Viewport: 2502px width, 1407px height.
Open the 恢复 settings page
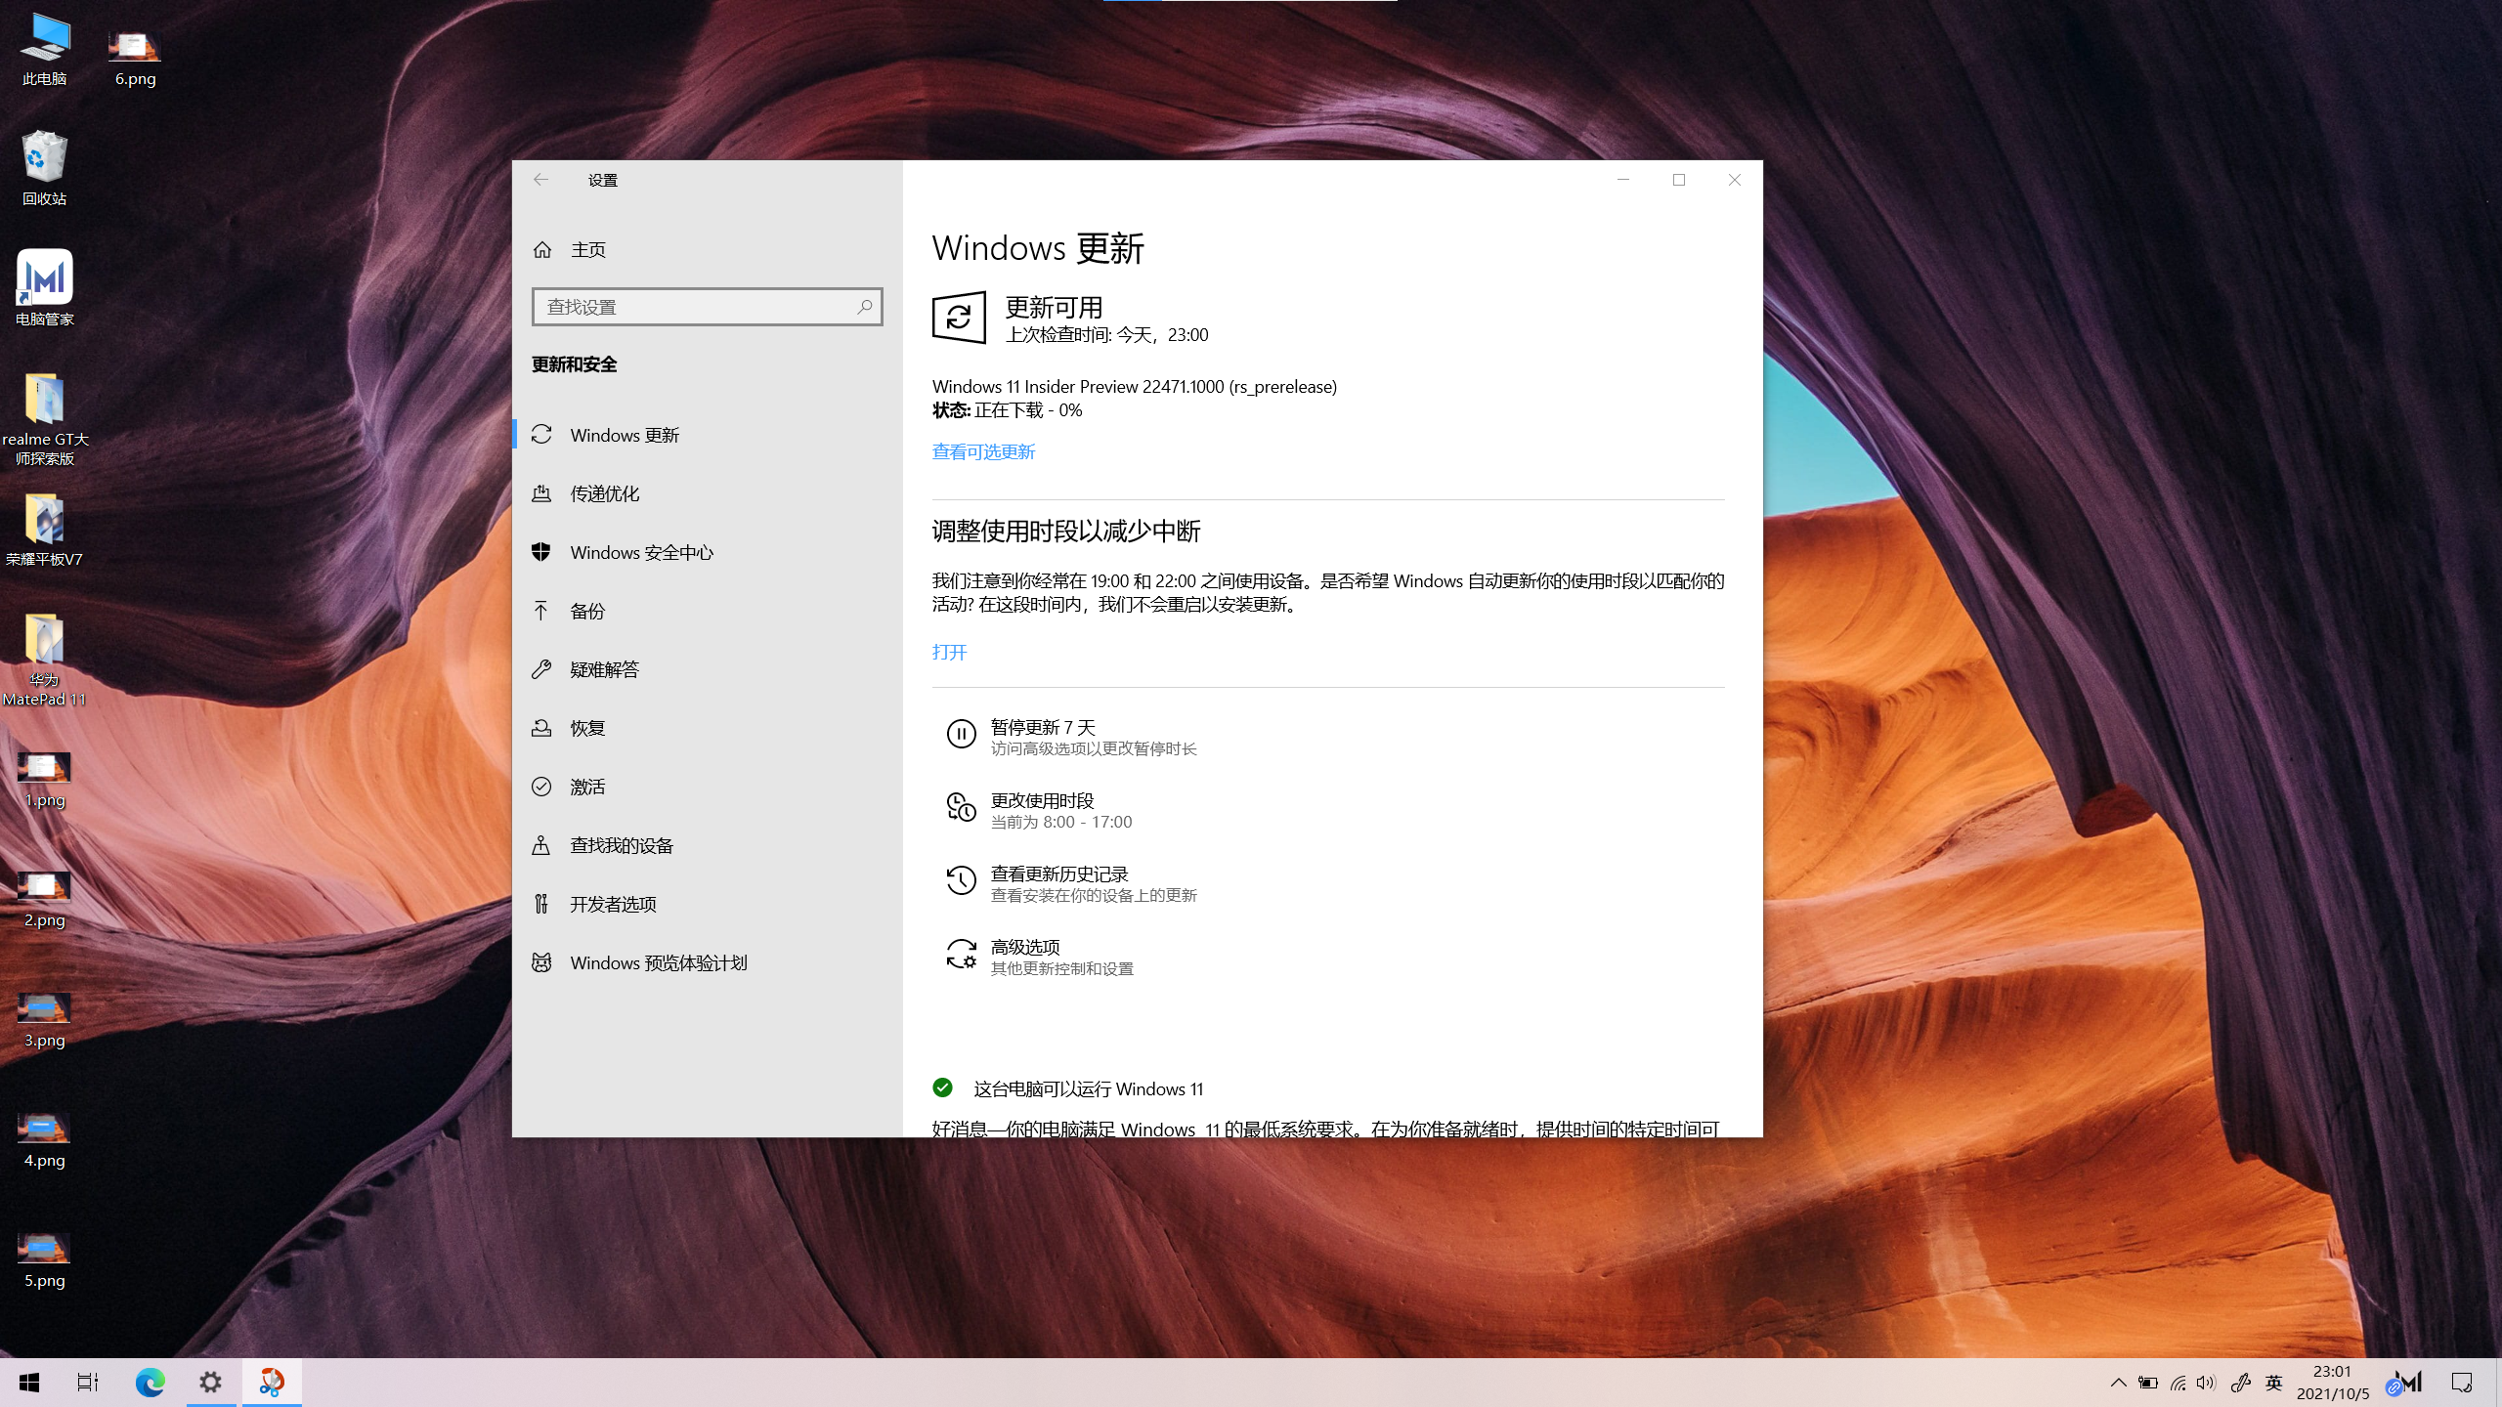(708, 728)
